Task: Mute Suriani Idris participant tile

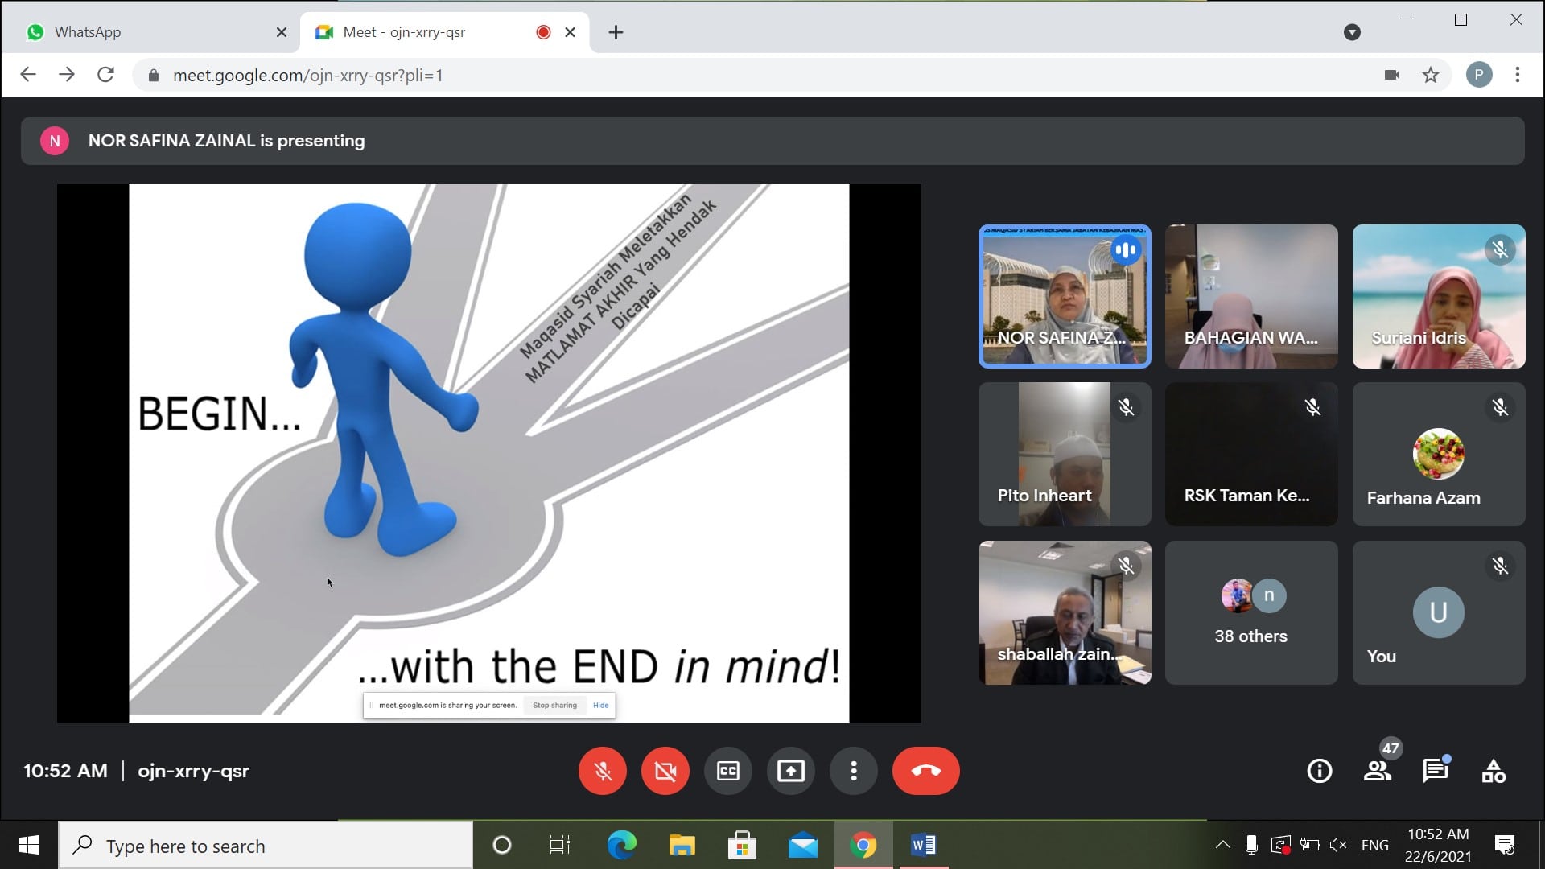Action: pos(1501,249)
